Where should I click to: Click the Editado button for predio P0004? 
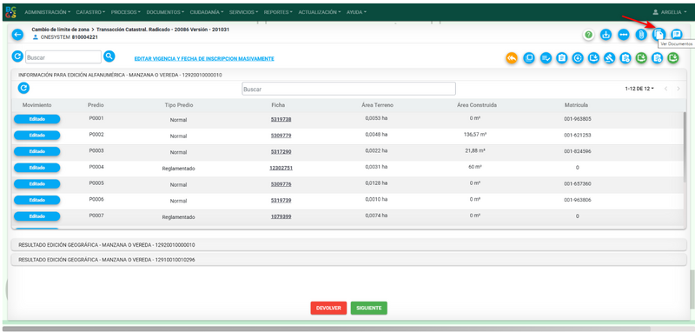[37, 168]
